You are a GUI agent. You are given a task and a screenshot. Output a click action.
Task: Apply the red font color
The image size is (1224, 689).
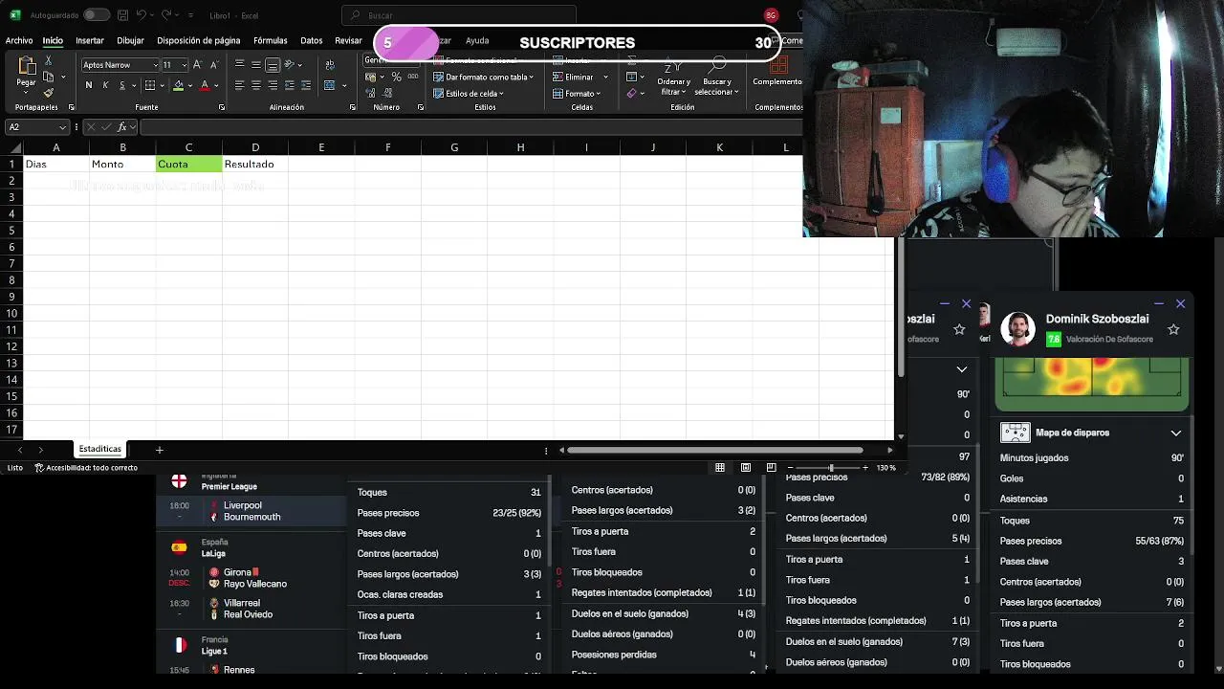204,85
